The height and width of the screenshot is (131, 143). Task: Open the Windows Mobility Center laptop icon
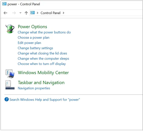point(10,74)
